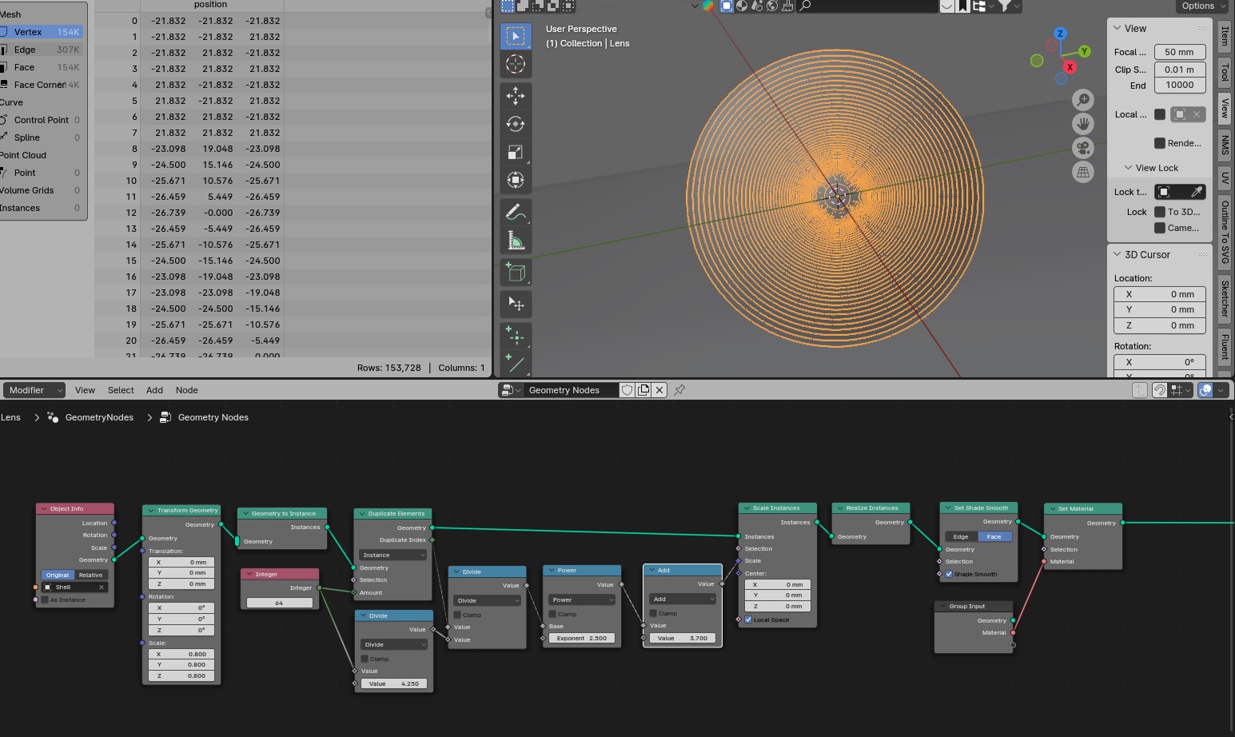Uncheck Shade Smooth in Set Shade Smooth node

(x=949, y=574)
